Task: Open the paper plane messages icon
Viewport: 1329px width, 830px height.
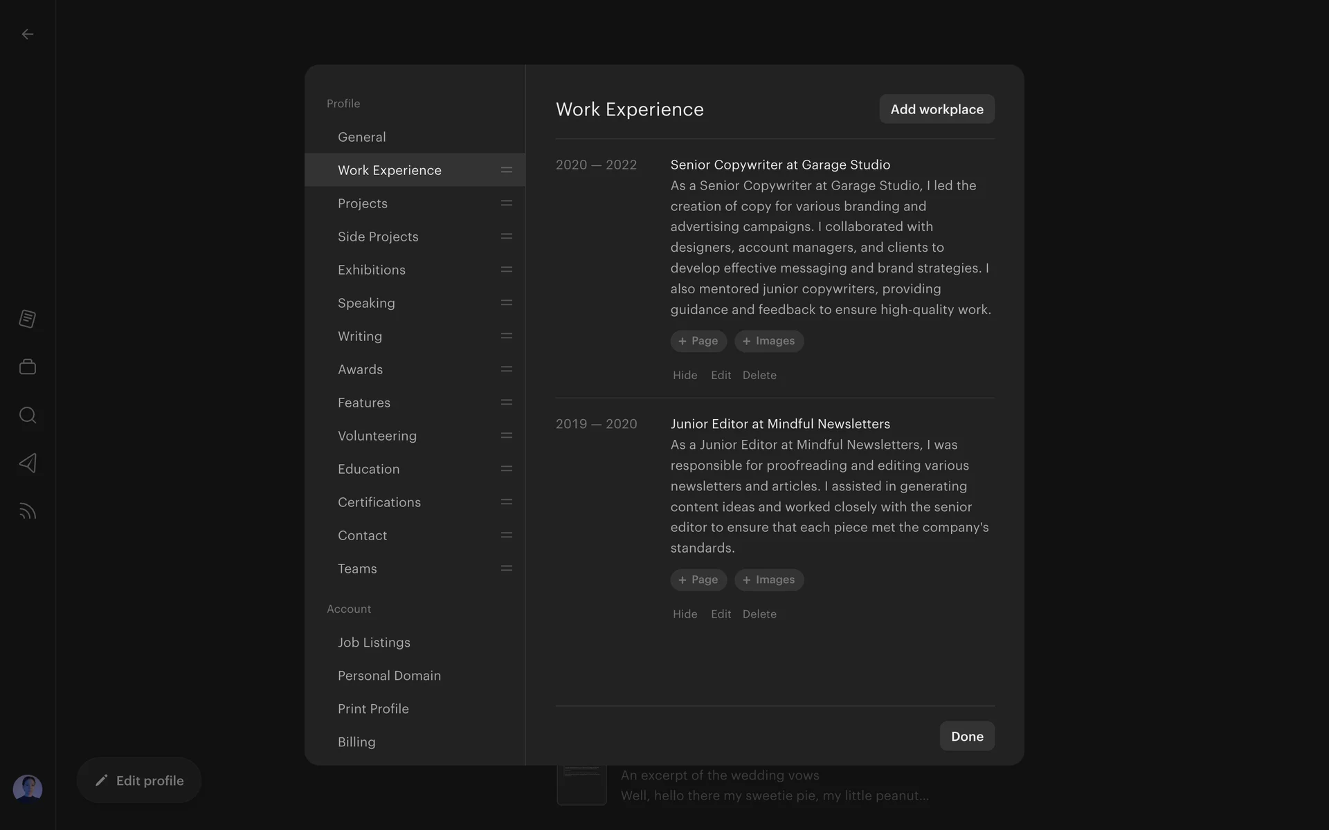Action: 28,463
